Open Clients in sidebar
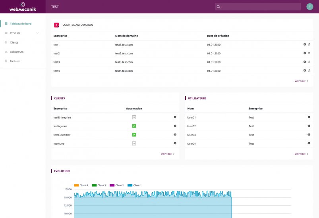 tap(14, 42)
